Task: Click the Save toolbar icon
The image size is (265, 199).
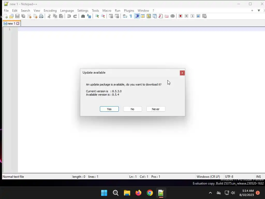Action: pos(17,16)
